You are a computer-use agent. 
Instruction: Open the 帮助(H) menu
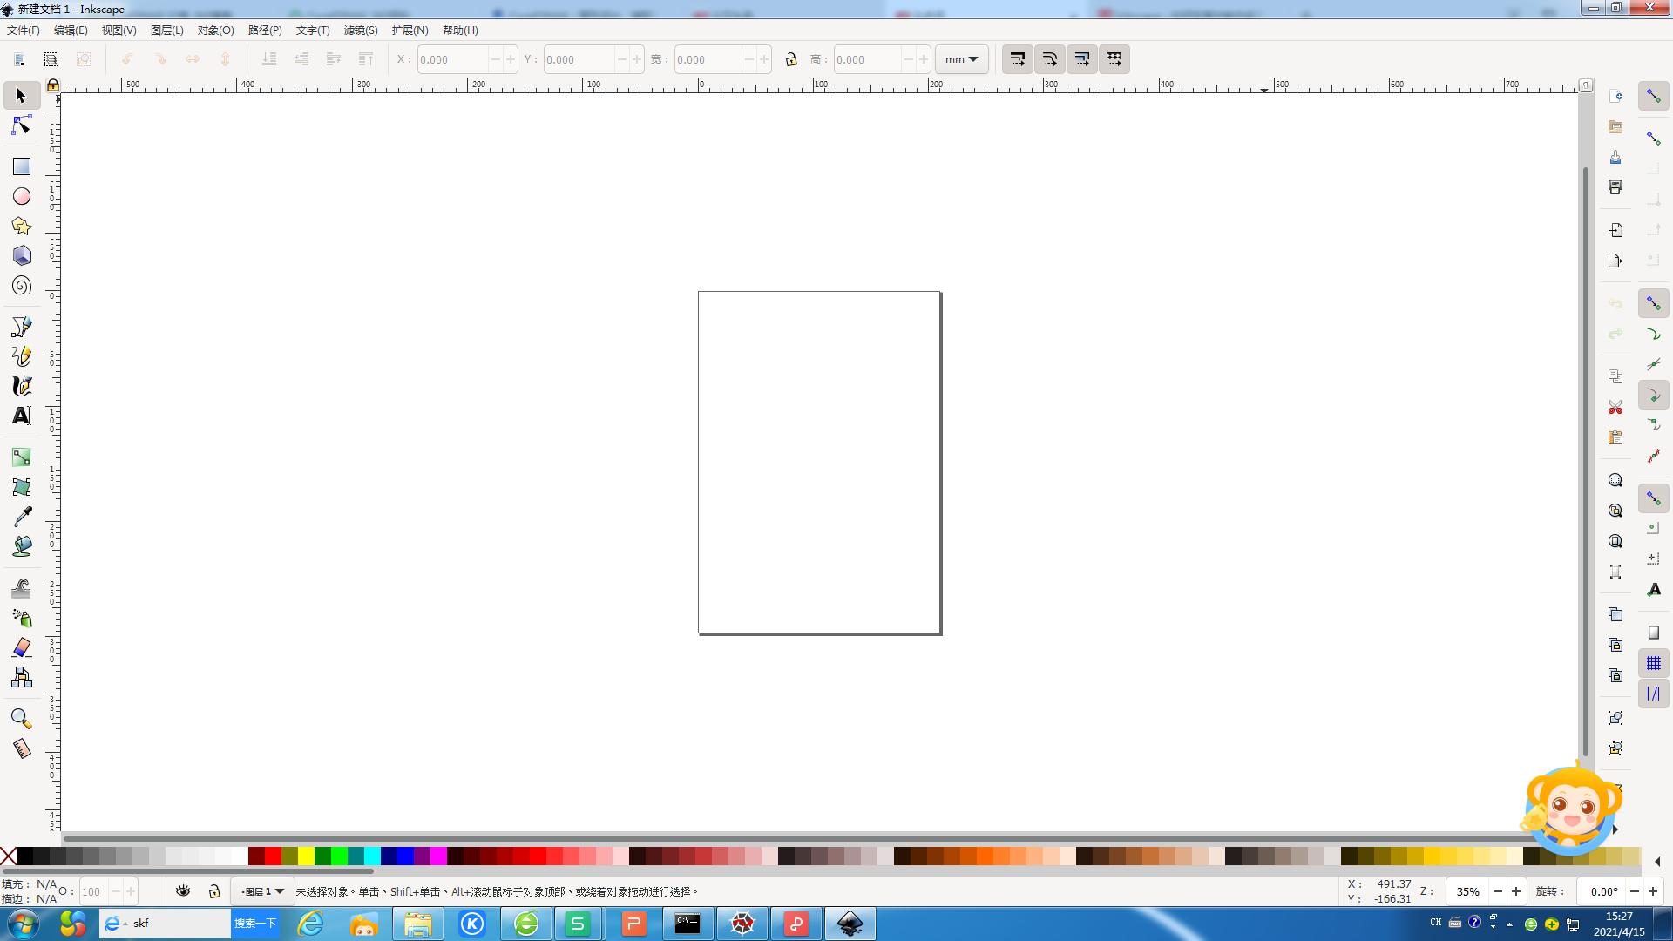point(460,30)
